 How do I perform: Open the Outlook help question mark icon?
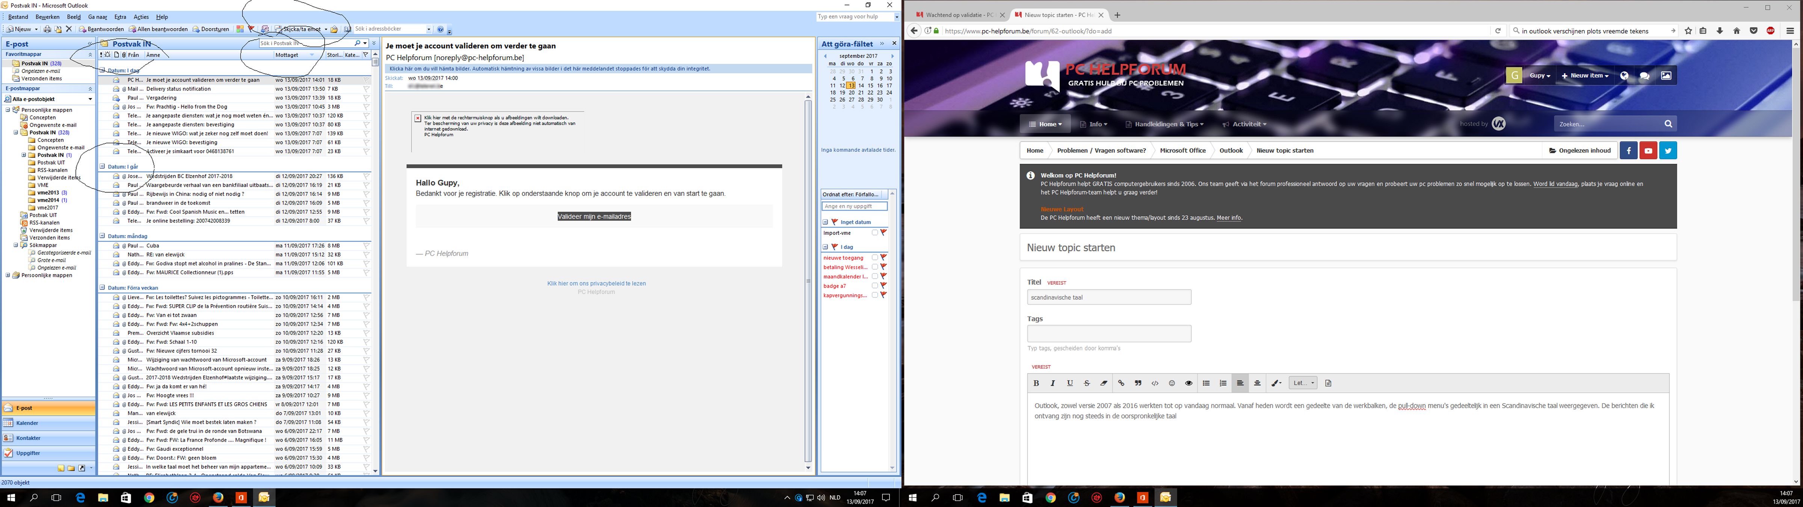click(x=440, y=29)
